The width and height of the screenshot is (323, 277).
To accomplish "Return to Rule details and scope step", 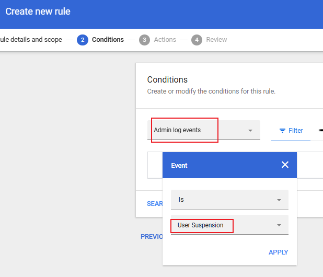I will [x=31, y=40].
